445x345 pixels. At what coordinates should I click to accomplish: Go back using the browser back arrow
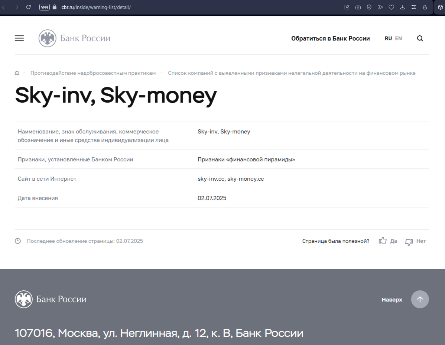tap(3, 7)
